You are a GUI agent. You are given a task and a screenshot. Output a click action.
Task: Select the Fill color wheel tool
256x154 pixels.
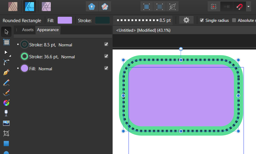tap(6, 103)
